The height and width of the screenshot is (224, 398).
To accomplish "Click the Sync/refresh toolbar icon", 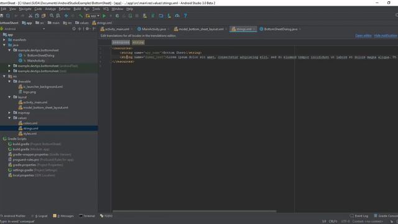I will pos(8,16).
